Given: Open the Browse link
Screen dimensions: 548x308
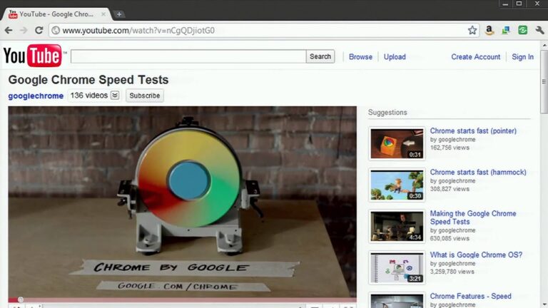Looking at the screenshot, I should [360, 57].
